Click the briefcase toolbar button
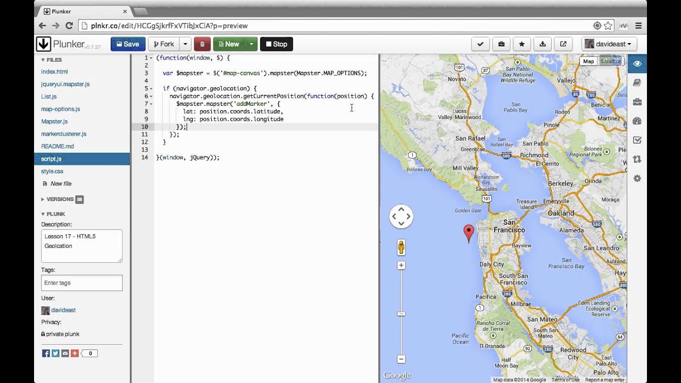 coord(501,44)
